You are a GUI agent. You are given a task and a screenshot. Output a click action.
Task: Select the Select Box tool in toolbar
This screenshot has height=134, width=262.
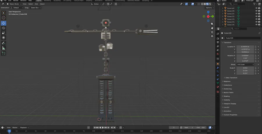pyautogui.click(x=3, y=13)
